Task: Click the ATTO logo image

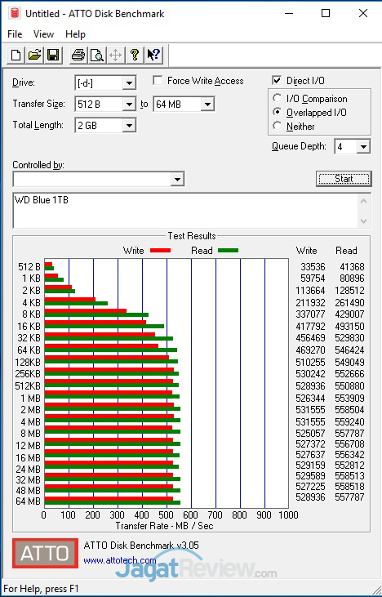Action: (45, 553)
